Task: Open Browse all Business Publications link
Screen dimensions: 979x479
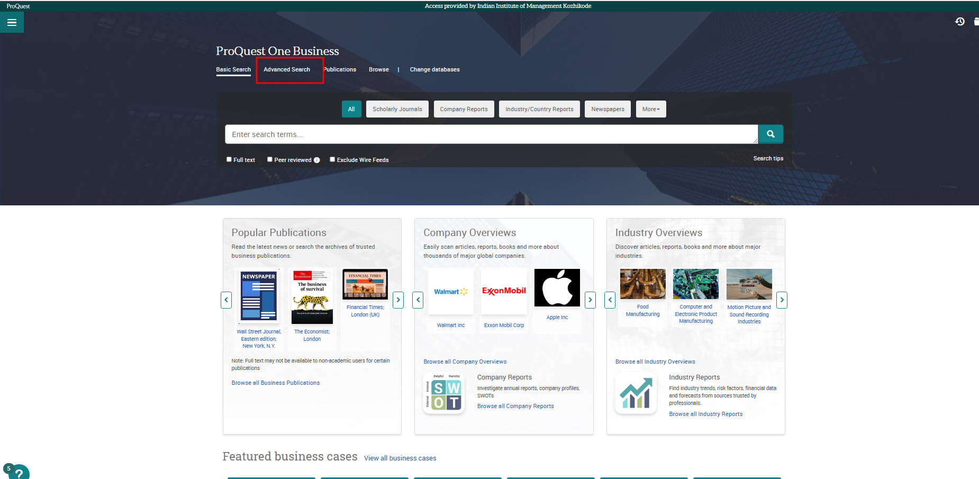Action: (x=275, y=383)
